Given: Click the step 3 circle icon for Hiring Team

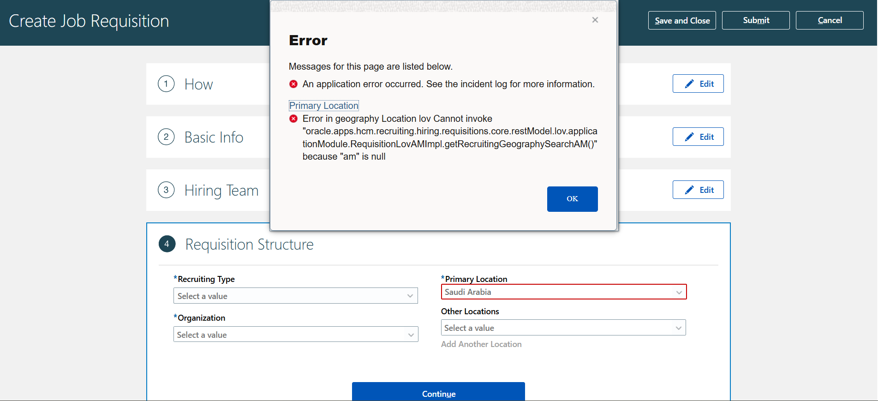Looking at the screenshot, I should (x=166, y=190).
